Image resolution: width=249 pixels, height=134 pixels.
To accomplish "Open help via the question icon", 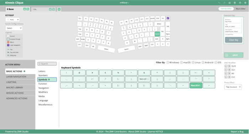I will point(240,3).
